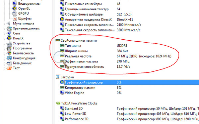The image size is (199, 124).
Task: Click the DirectX v11 value
Action: [x=125, y=20]
